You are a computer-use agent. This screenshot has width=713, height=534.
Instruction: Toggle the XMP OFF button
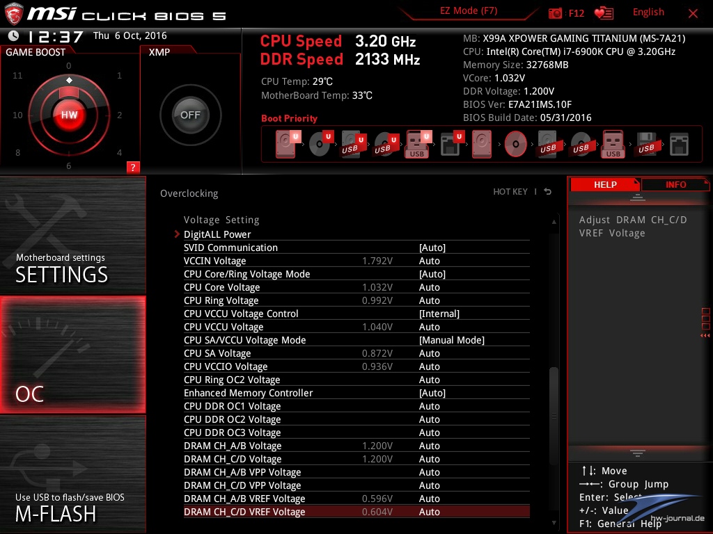(x=191, y=115)
